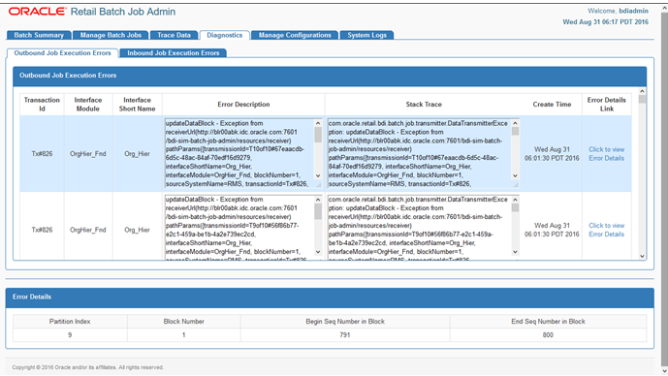This screenshot has width=668, height=376.
Task: Switch to Manage Batch Jobs tab
Action: click(111, 35)
